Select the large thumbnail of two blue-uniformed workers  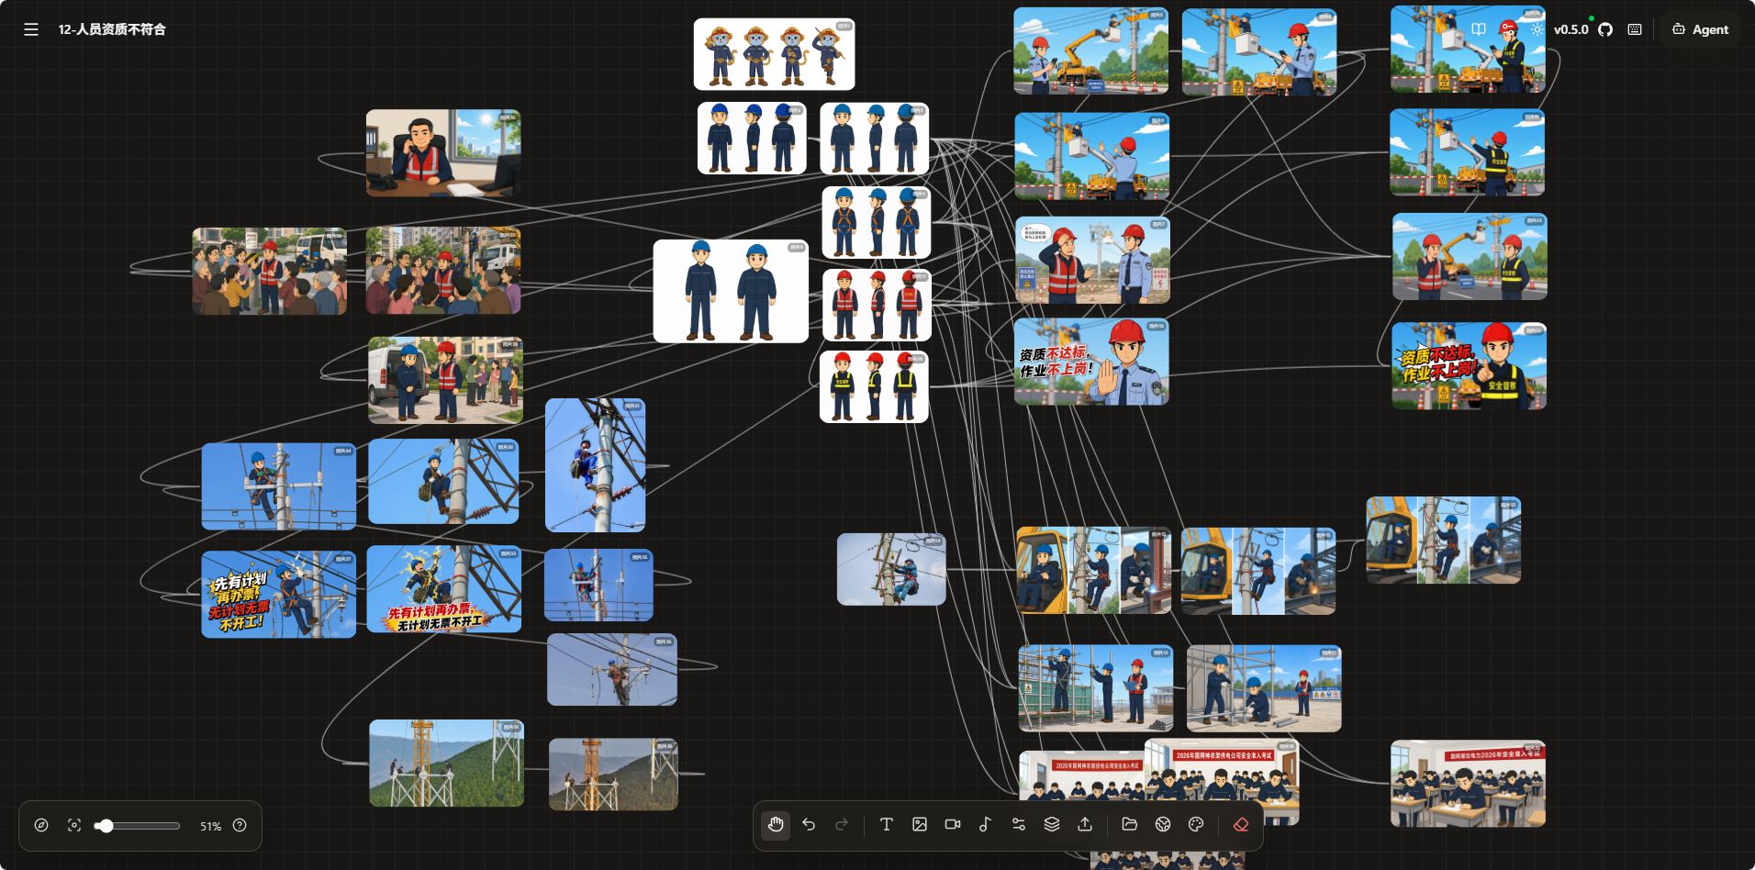tap(731, 291)
